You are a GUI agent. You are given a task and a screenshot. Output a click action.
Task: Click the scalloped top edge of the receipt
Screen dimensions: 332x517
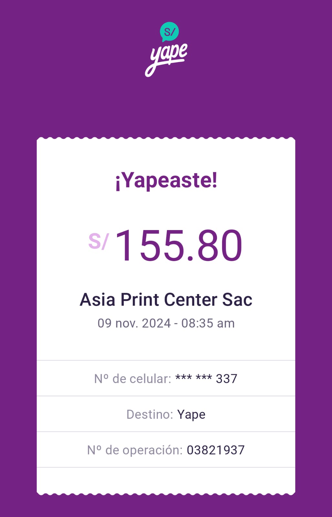[166, 139]
